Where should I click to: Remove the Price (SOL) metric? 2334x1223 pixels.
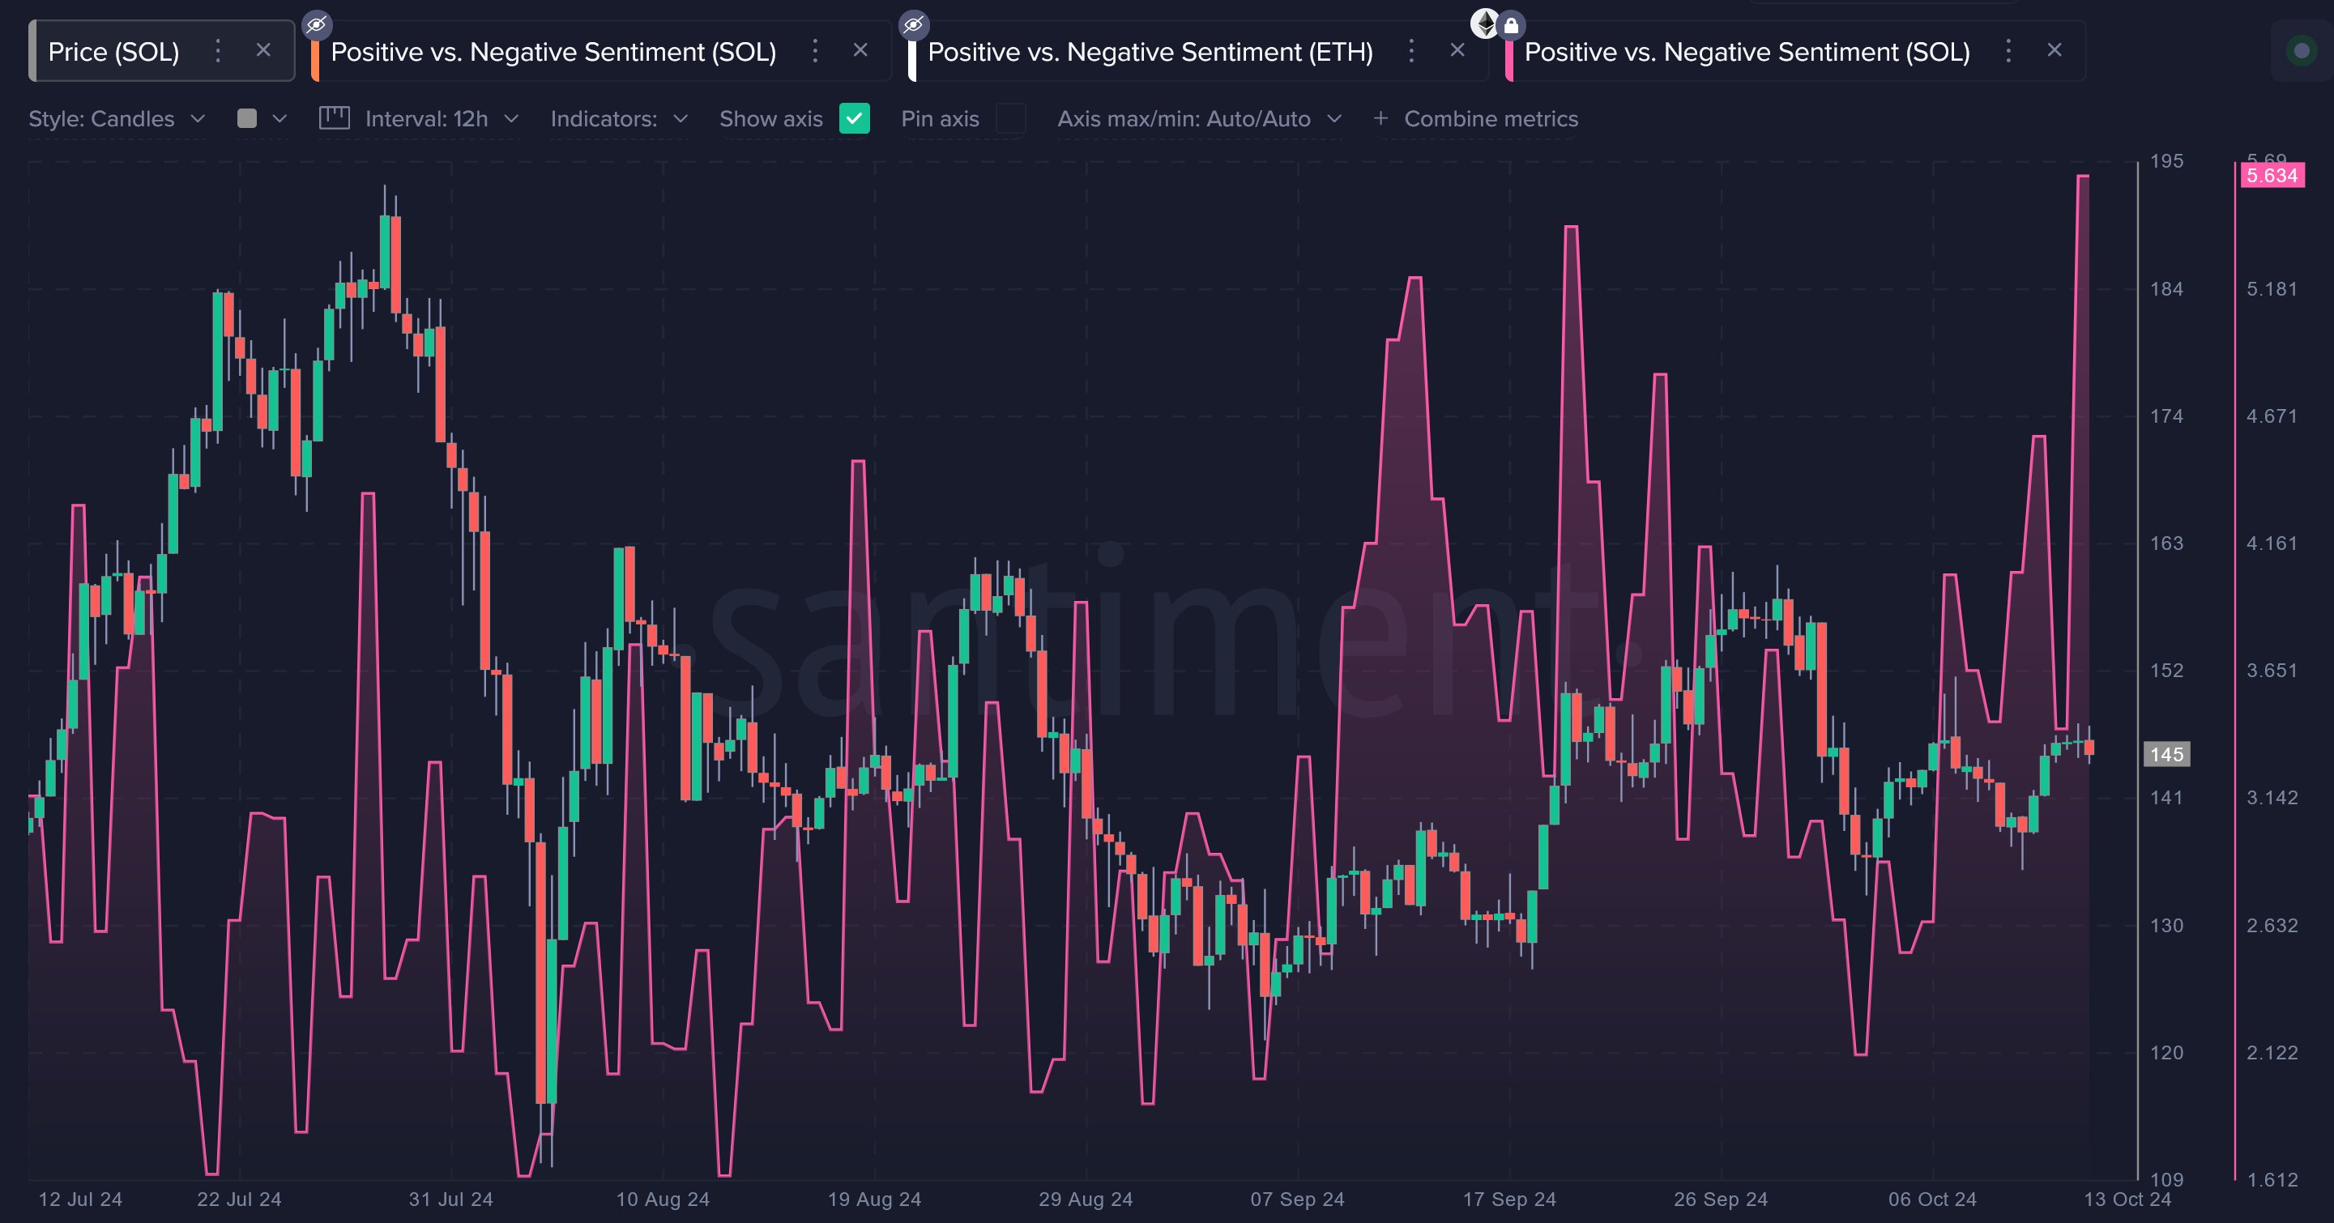(262, 51)
